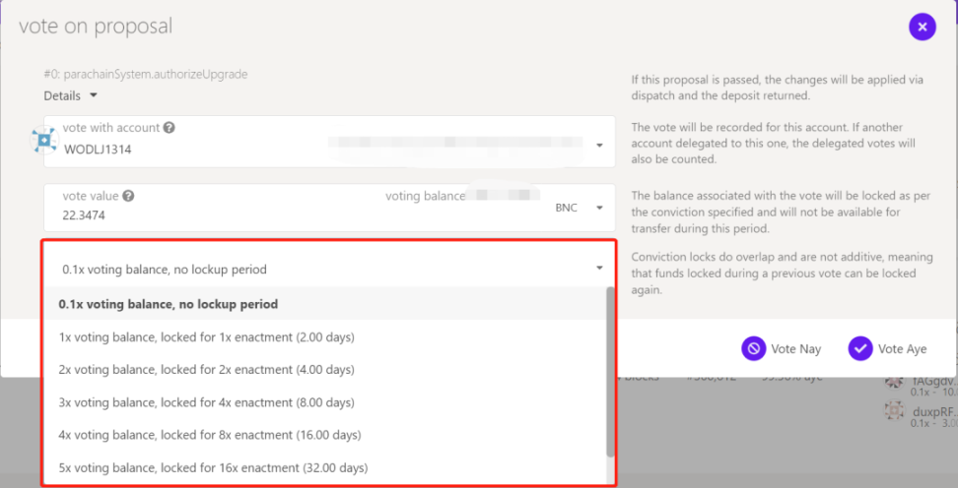This screenshot has width=958, height=488.
Task: Click the conviction list scrollbar
Action: point(611,372)
